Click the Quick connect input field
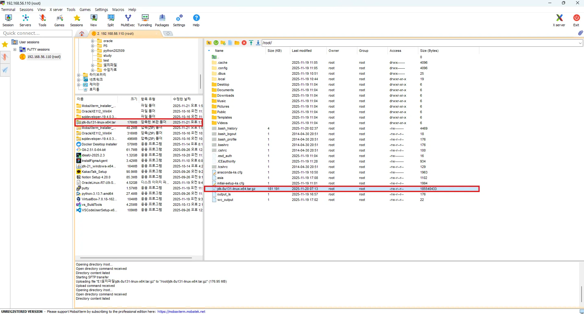The image size is (584, 314). pos(36,33)
